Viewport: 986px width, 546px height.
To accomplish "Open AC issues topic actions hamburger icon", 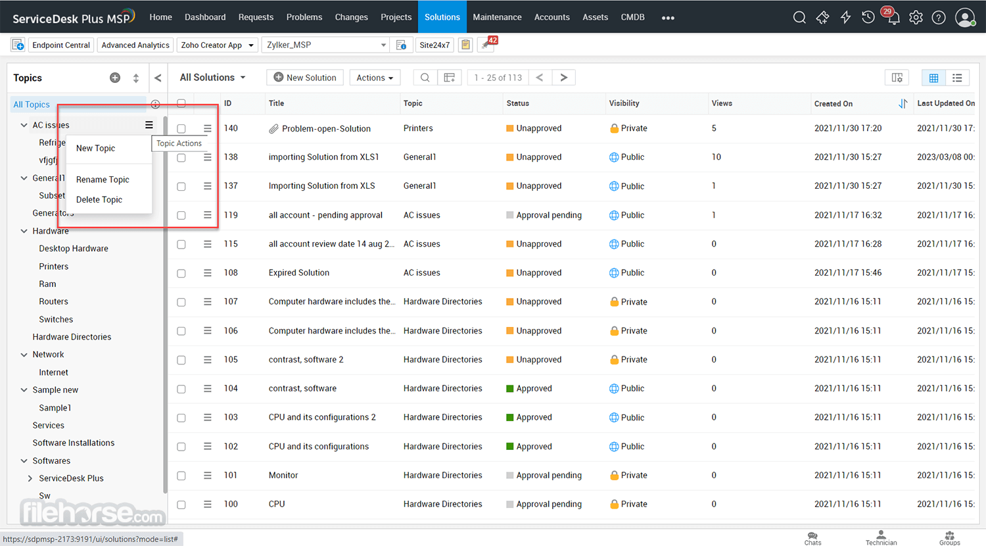I will tap(149, 125).
